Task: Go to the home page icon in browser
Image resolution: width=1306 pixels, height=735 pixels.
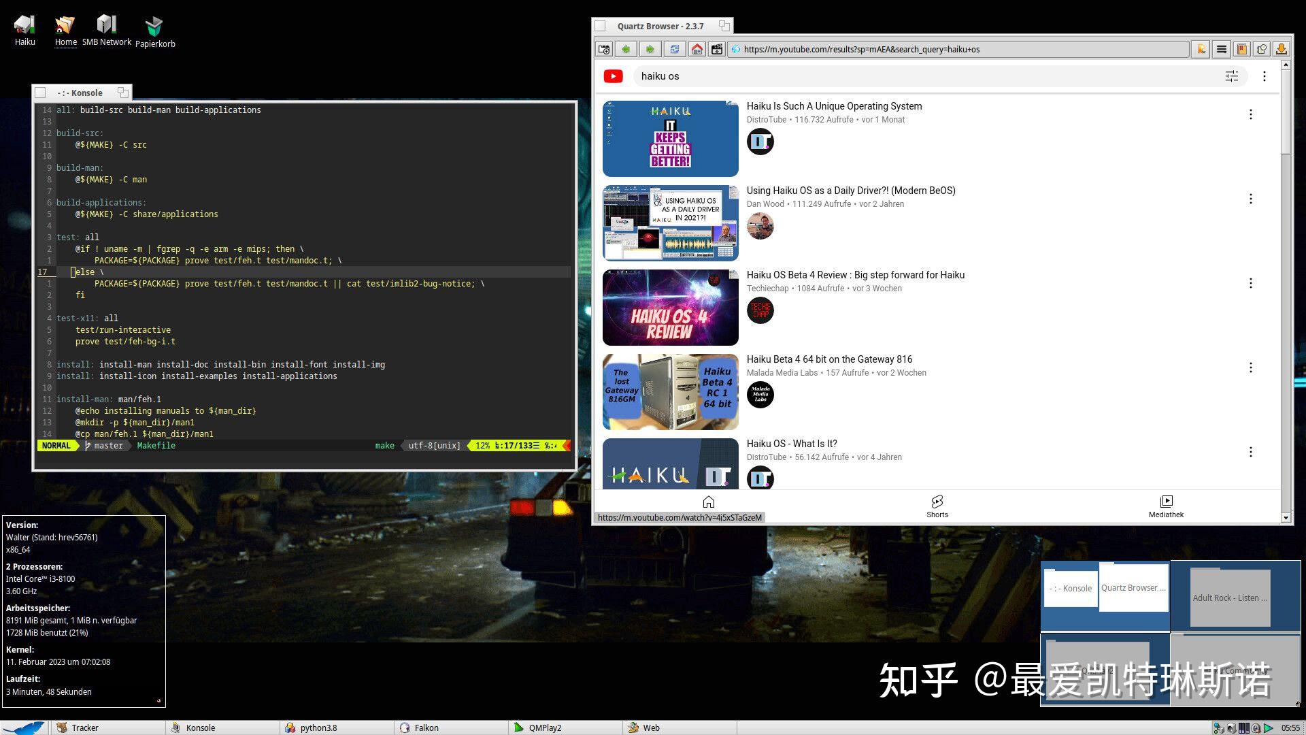Action: coord(697,49)
